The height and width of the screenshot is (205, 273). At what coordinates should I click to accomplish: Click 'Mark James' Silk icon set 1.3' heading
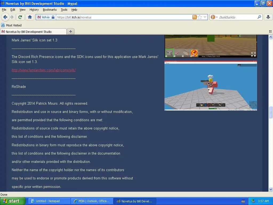point(34,40)
